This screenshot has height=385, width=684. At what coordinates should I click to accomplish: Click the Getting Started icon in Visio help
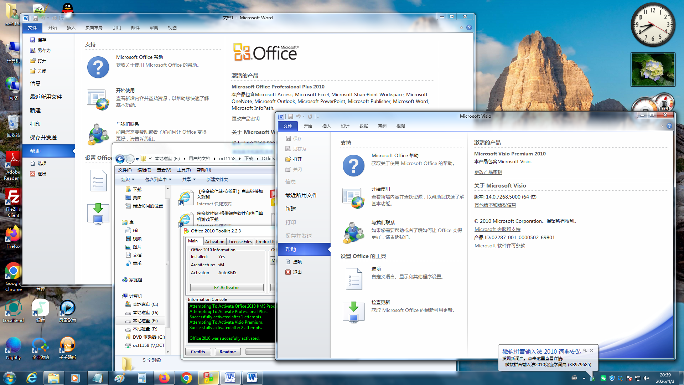tap(353, 199)
